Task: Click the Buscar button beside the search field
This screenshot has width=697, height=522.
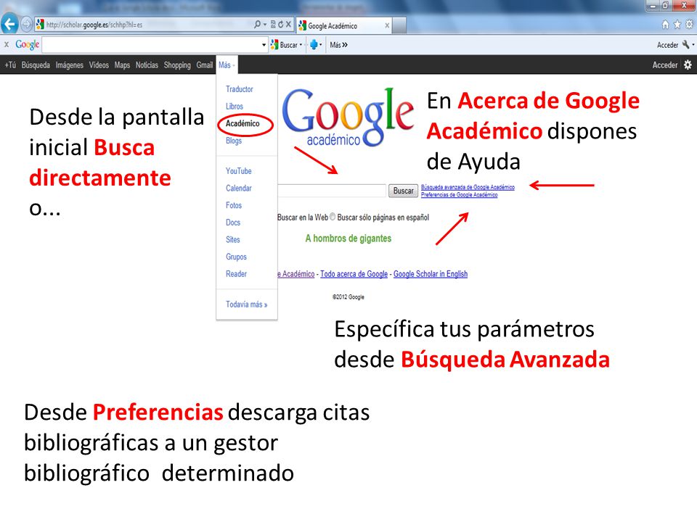Action: [x=403, y=191]
